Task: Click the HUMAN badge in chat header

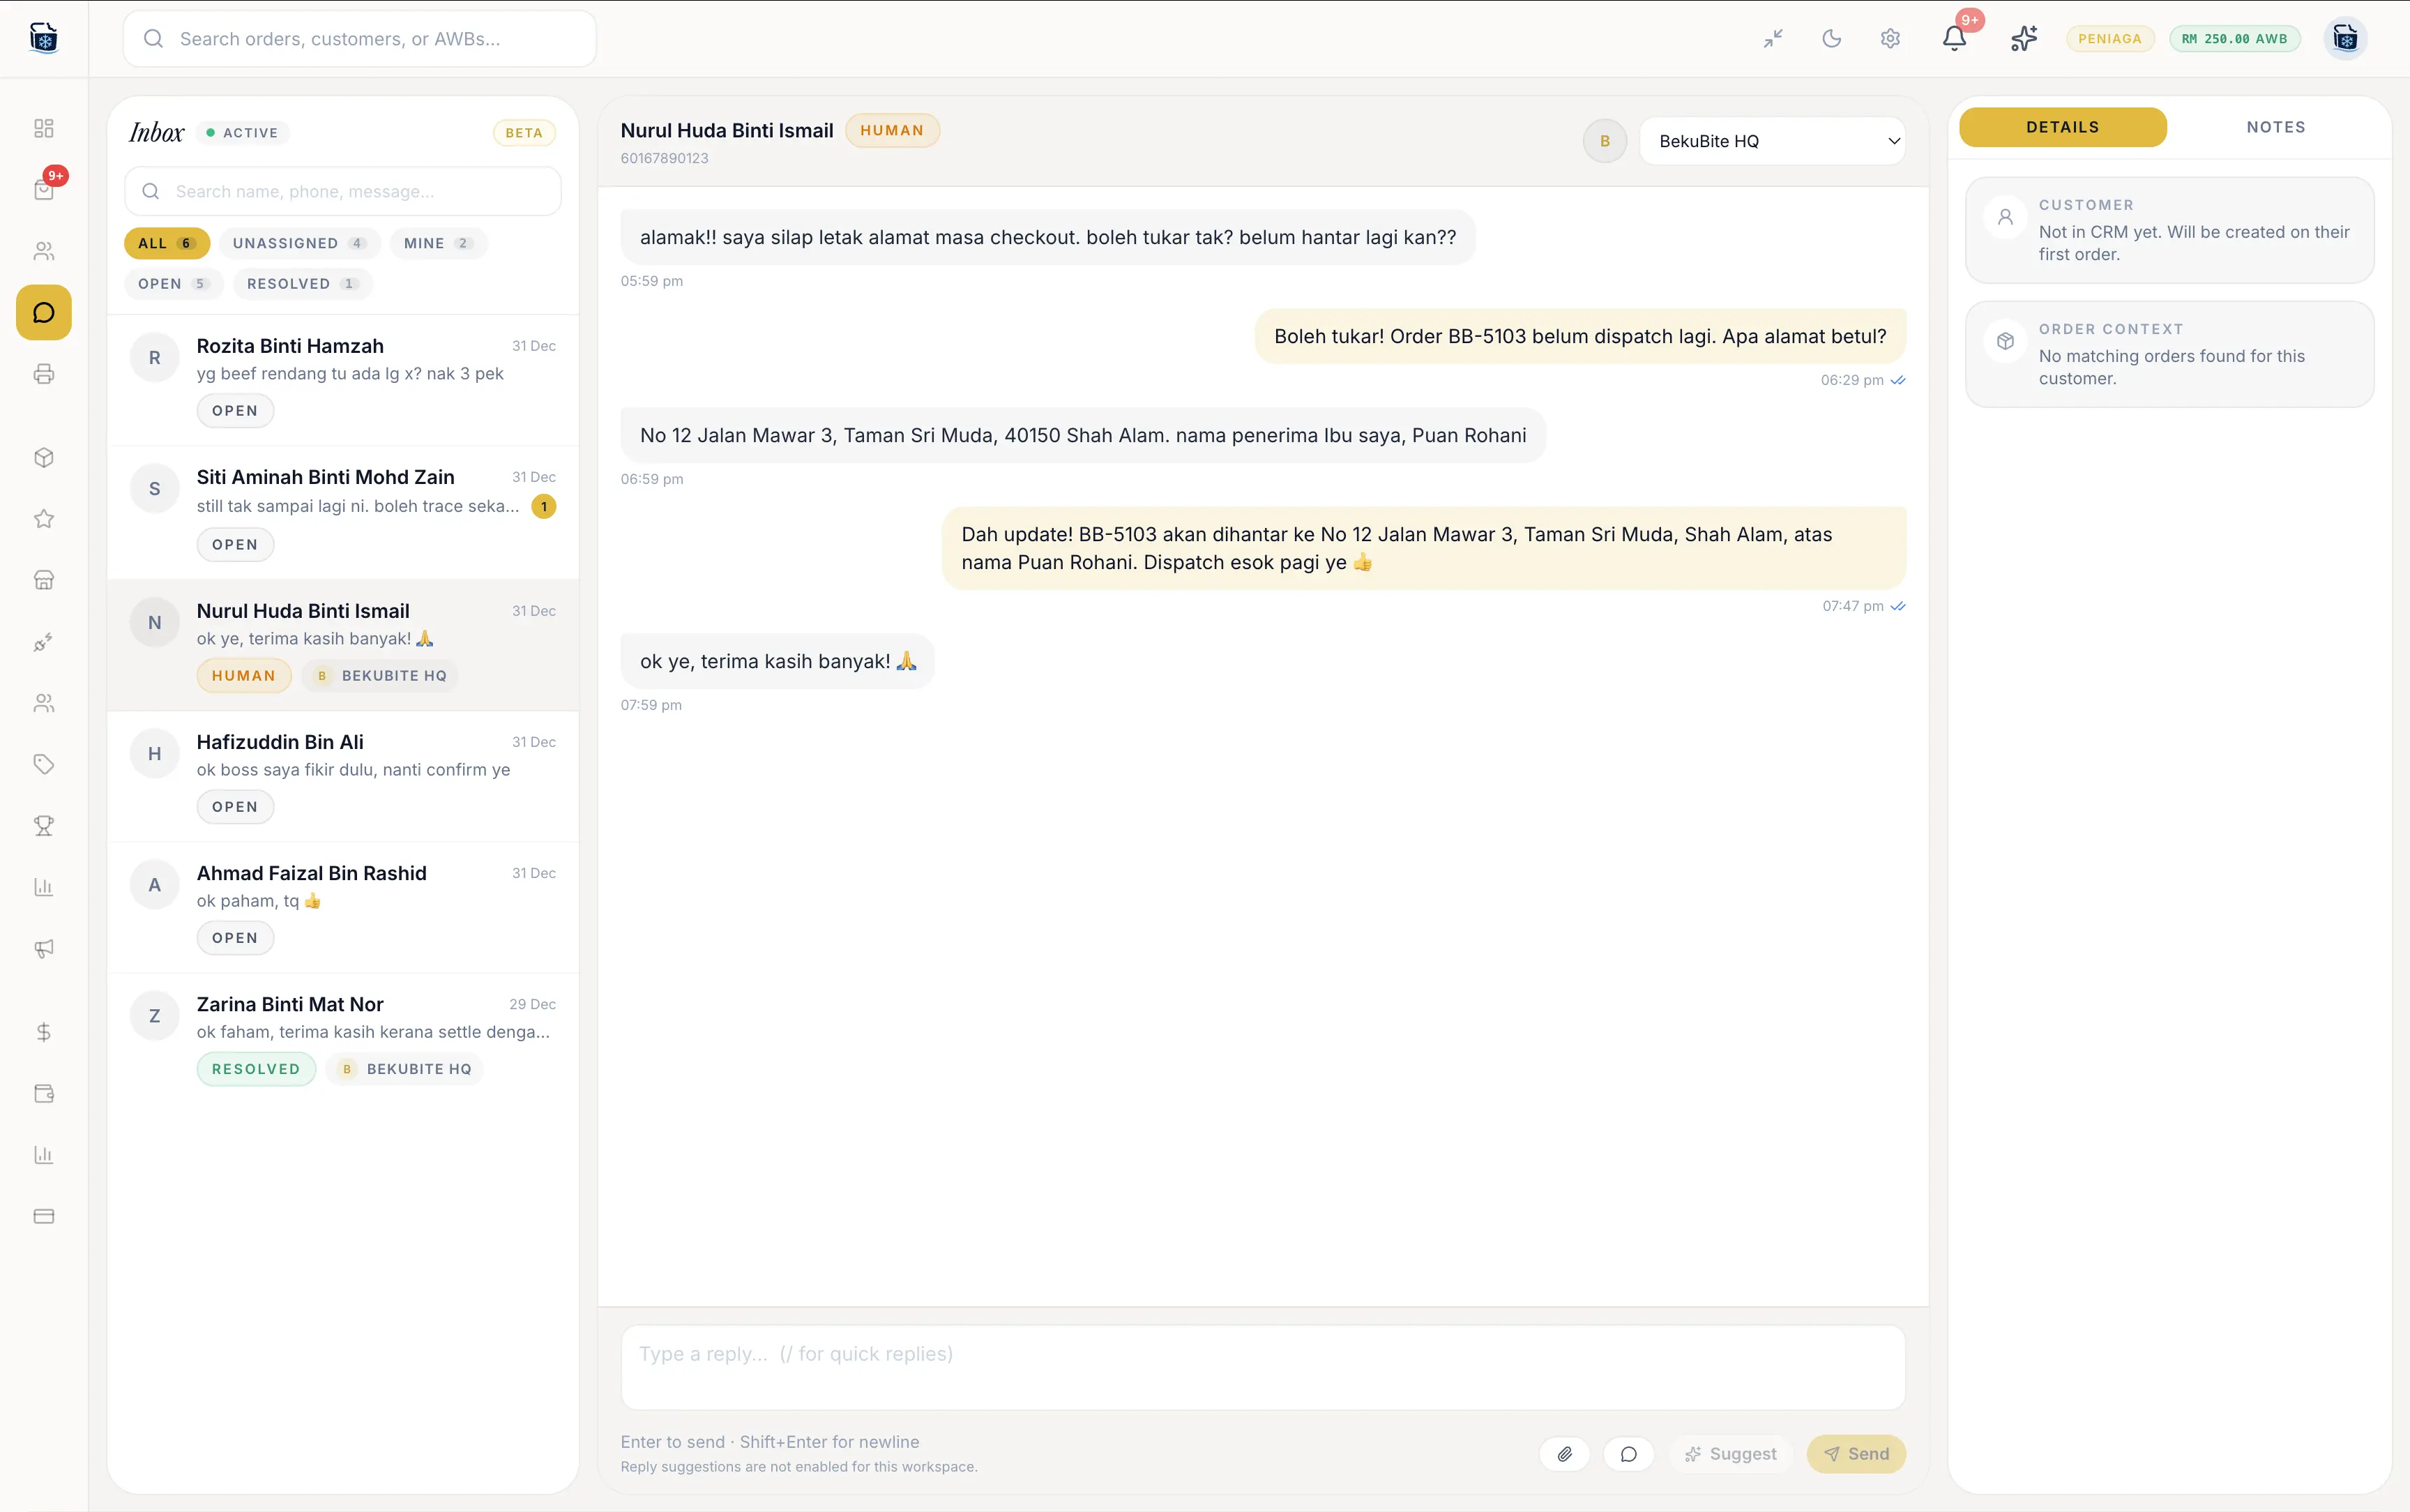Action: 892,130
